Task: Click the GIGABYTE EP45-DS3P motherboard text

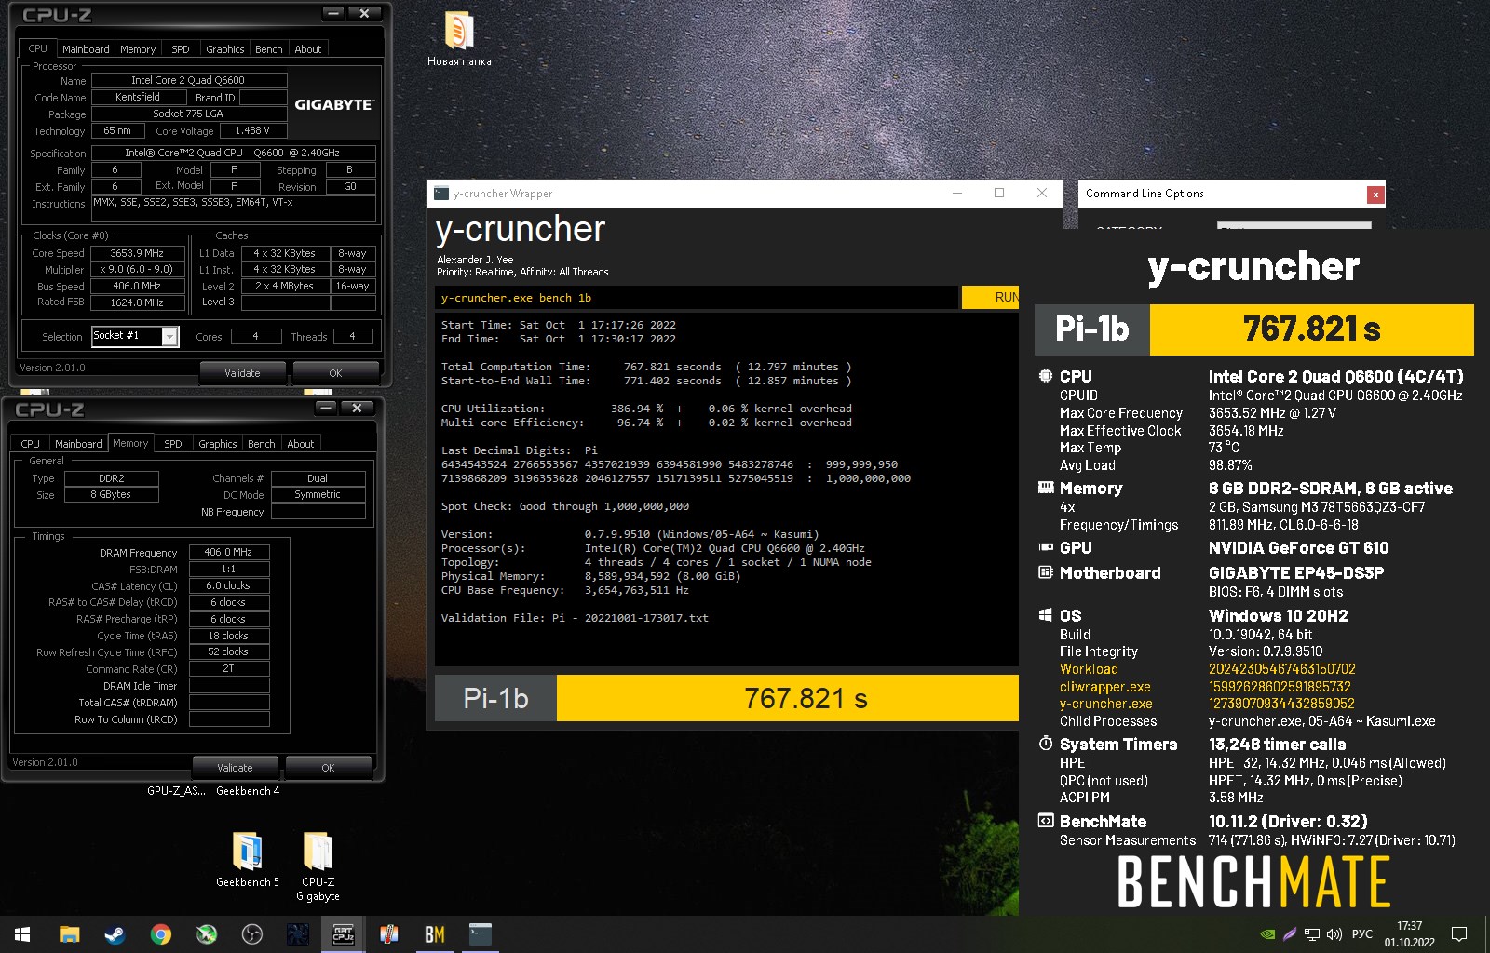Action: (x=1296, y=573)
